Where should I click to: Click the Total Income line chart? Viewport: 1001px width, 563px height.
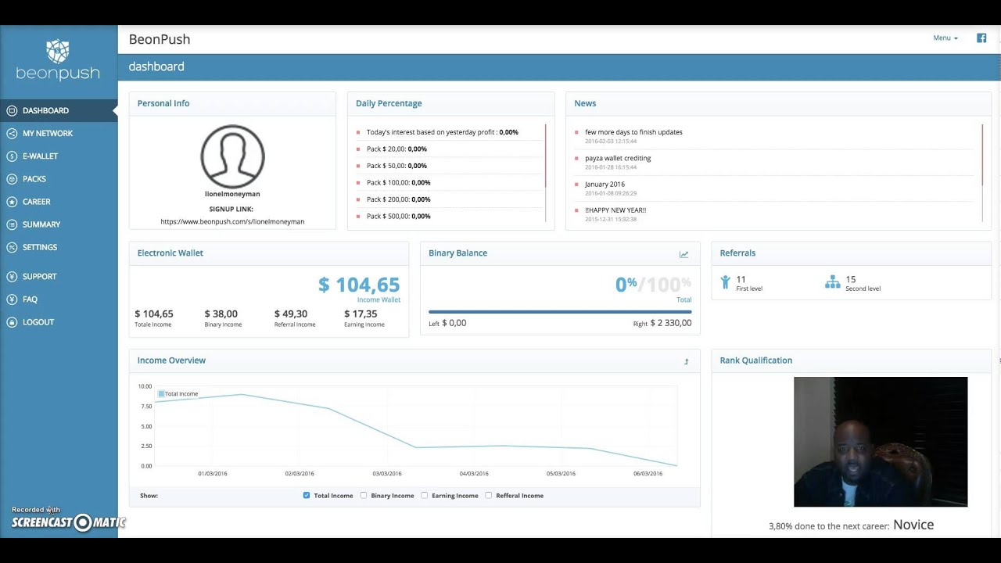click(415, 426)
